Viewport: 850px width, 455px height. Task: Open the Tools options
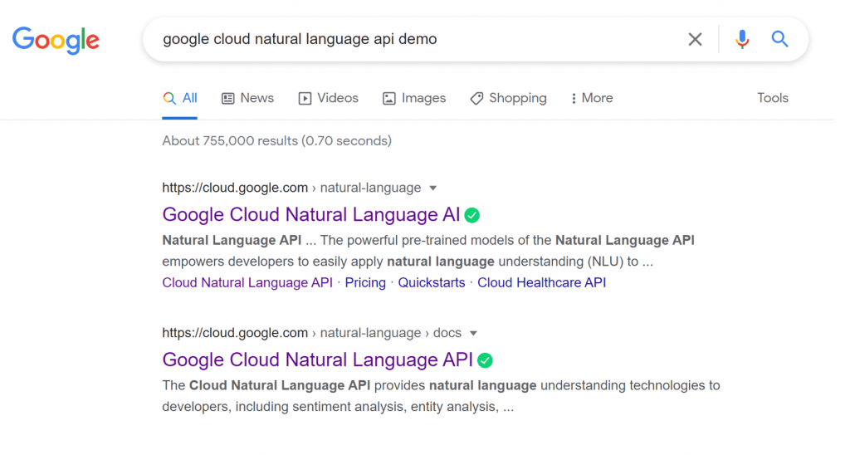coord(773,98)
